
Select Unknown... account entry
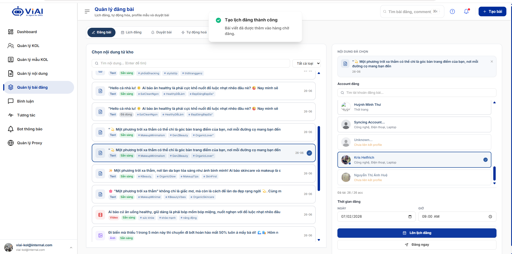(x=414, y=142)
